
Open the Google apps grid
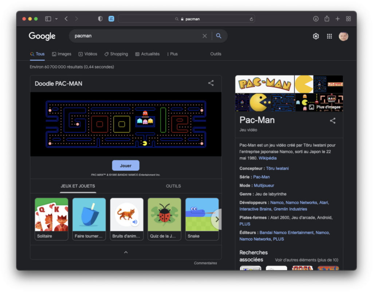(329, 36)
